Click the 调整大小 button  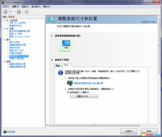(x=84, y=96)
